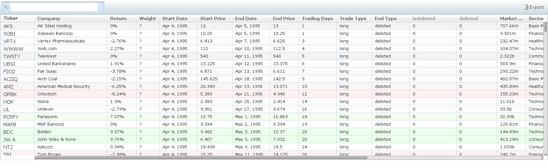The width and height of the screenshot is (548, 167).
Task: Select the NOK ticker cell
Action: (x=17, y=102)
